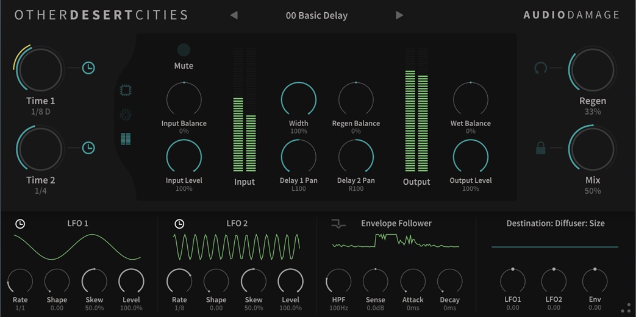
Task: Click the Output Level knob
Action: 471,157
